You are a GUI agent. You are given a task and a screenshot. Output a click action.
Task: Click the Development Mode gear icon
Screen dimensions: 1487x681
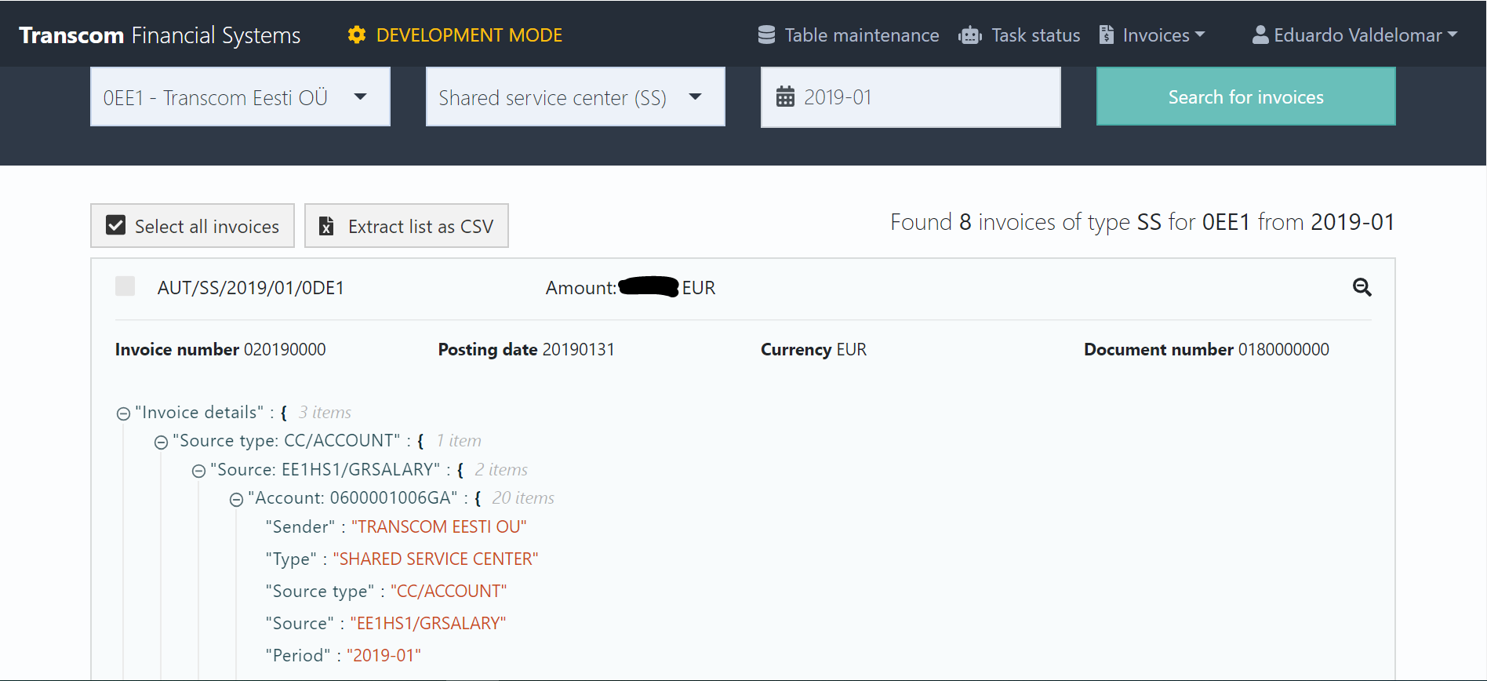tap(357, 35)
